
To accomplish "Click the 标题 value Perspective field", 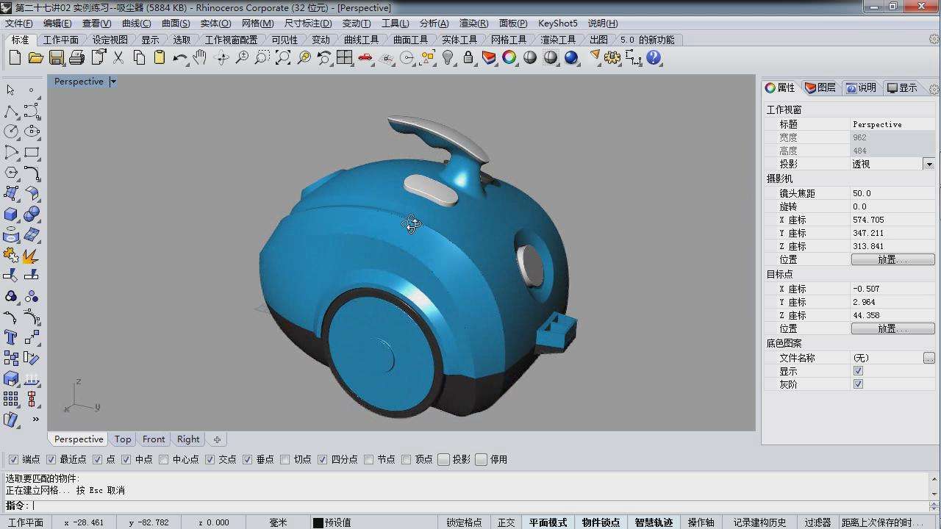I will click(x=892, y=124).
